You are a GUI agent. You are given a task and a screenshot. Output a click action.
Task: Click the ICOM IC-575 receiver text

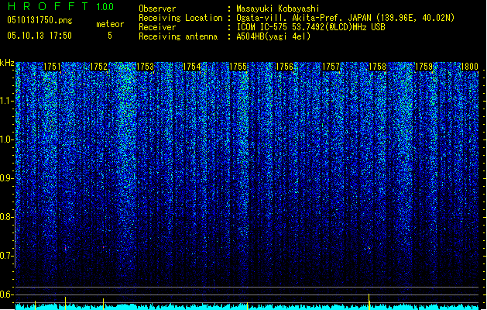(x=311, y=27)
